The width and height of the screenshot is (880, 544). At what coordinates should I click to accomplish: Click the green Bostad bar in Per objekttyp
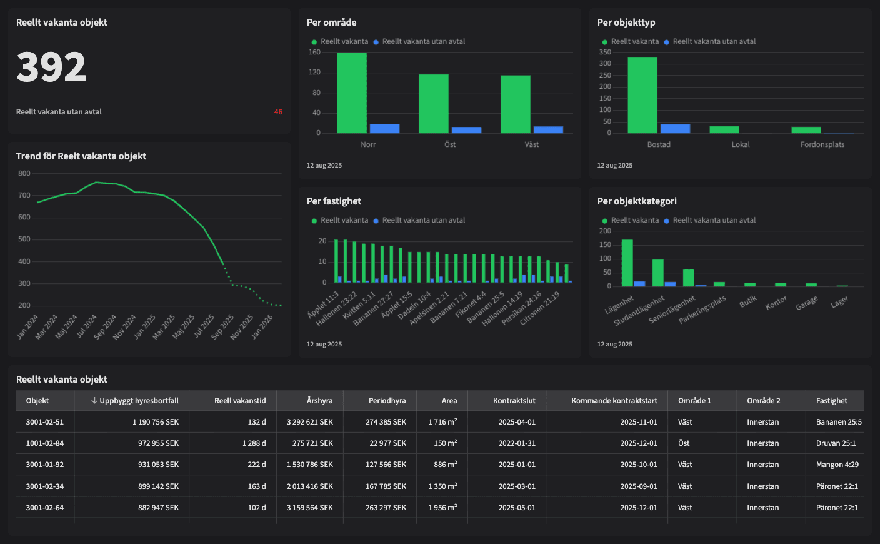[642, 95]
